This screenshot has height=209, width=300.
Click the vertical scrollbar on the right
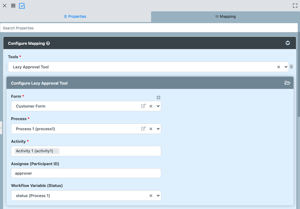299,75
